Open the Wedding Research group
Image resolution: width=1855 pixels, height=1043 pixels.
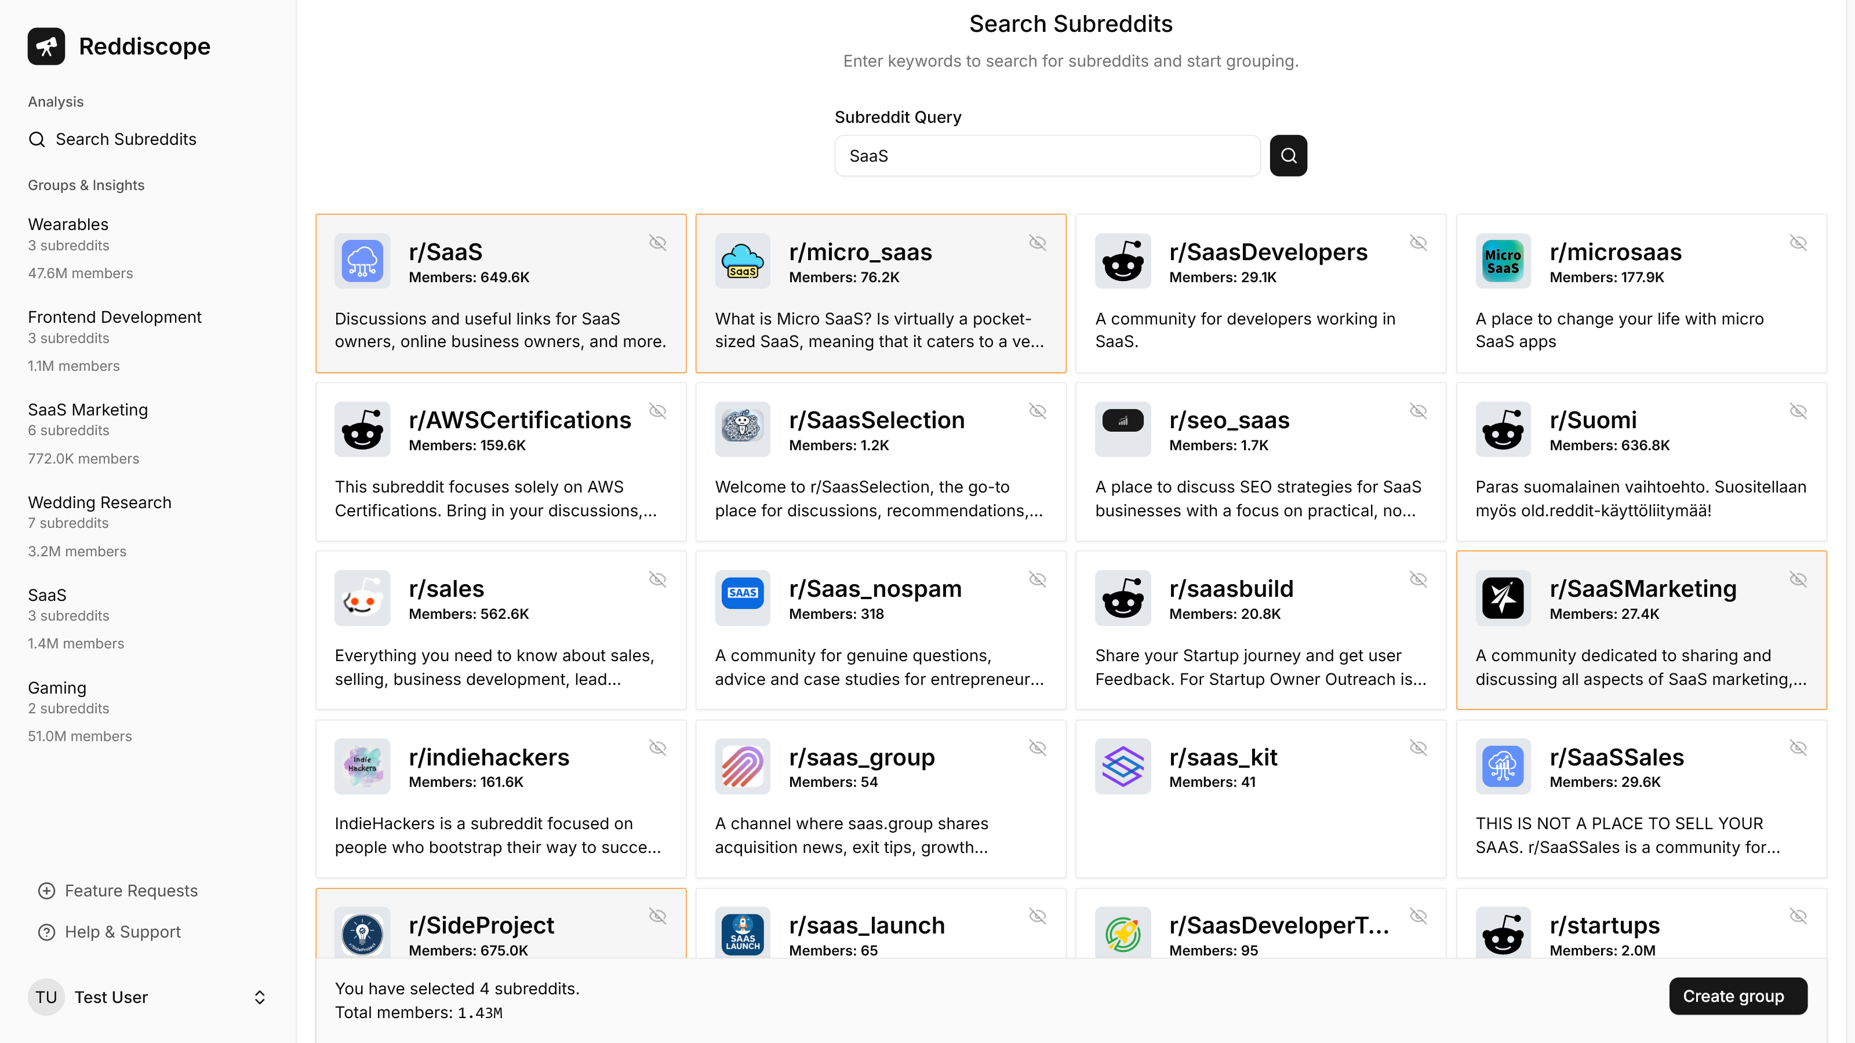click(x=99, y=502)
